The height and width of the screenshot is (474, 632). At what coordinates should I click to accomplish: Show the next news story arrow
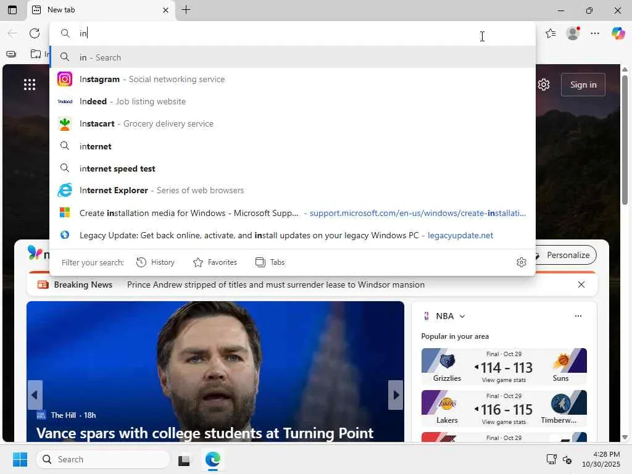click(x=396, y=395)
